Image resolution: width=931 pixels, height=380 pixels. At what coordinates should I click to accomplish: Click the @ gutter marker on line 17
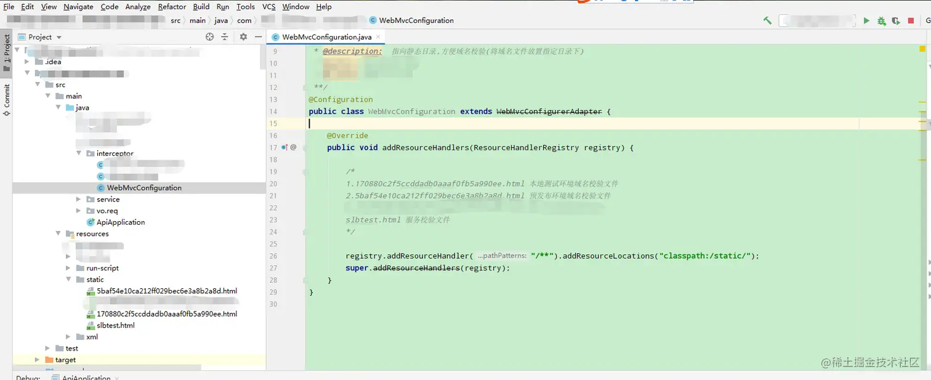294,148
